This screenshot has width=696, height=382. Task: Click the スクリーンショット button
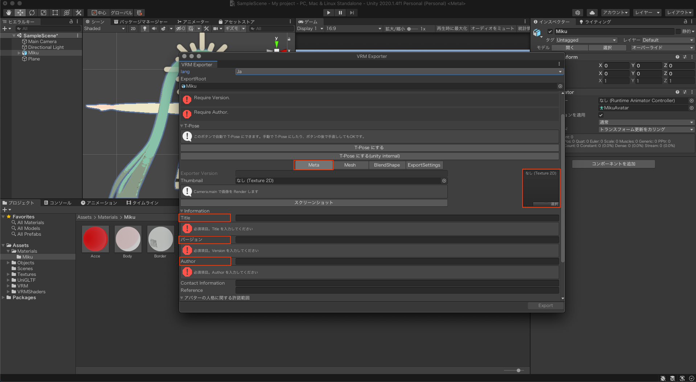click(314, 203)
